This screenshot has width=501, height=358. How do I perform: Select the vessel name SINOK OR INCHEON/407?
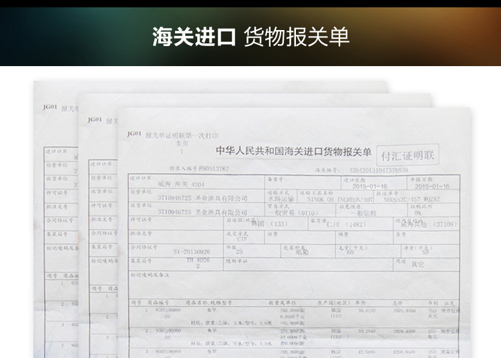(340, 199)
